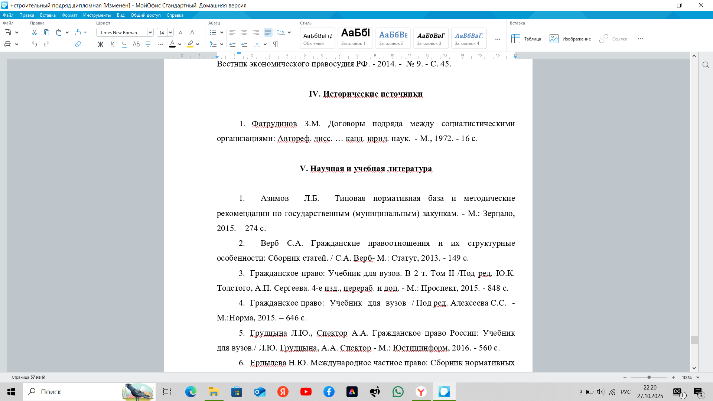The width and height of the screenshot is (713, 401).
Task: Open Times New Roman font dropdown
Action: [x=150, y=33]
